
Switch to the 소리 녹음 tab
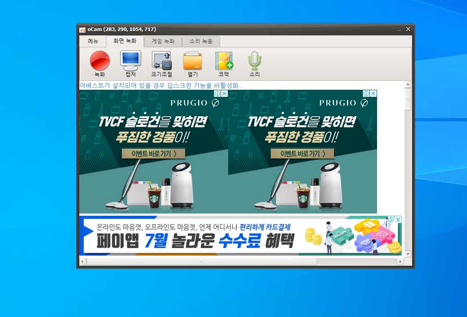[x=201, y=41]
